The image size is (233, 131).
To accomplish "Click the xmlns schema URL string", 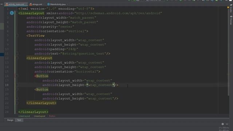I will click(118, 13).
